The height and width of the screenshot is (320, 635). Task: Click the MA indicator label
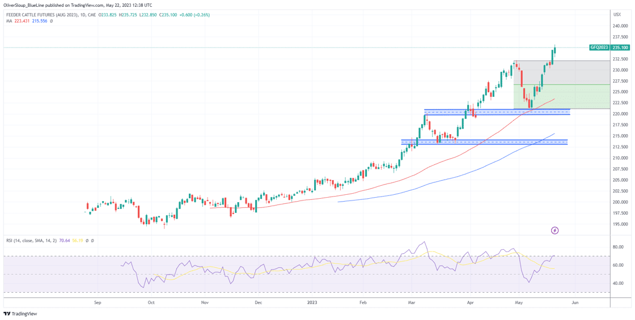(9, 20)
